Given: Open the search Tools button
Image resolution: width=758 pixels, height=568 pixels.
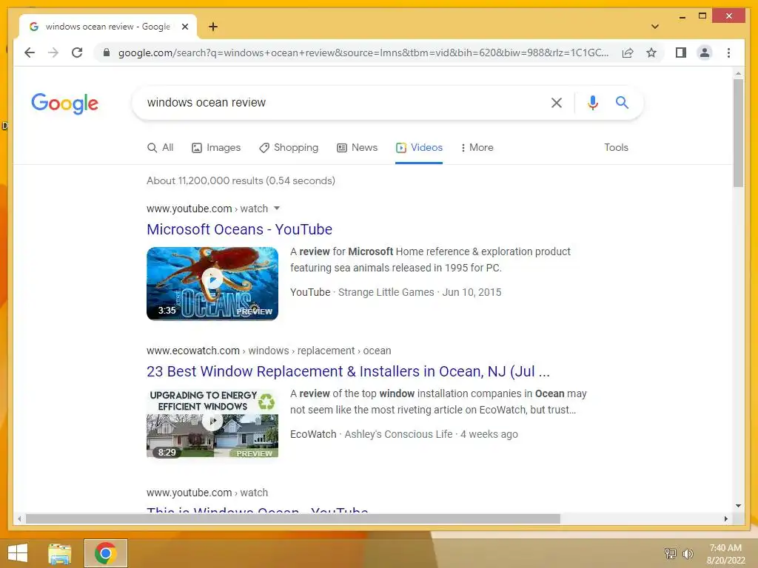Looking at the screenshot, I should pyautogui.click(x=616, y=147).
